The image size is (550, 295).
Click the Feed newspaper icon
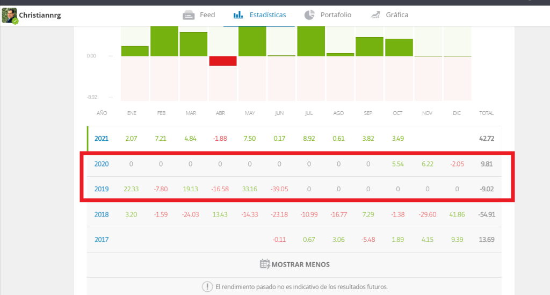[x=189, y=15]
